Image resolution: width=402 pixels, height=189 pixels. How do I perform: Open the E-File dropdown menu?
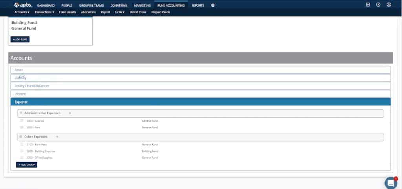[119, 12]
